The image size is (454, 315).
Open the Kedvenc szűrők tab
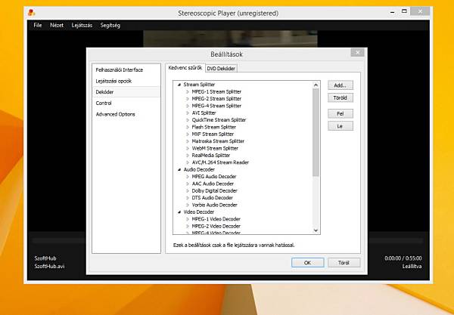pos(185,68)
